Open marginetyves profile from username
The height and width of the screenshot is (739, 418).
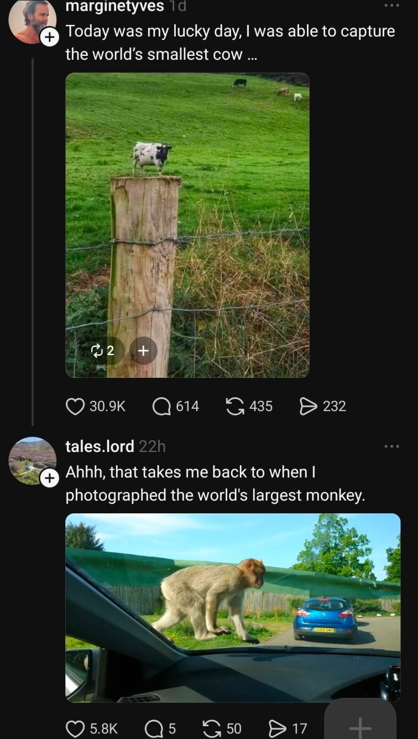(x=114, y=6)
